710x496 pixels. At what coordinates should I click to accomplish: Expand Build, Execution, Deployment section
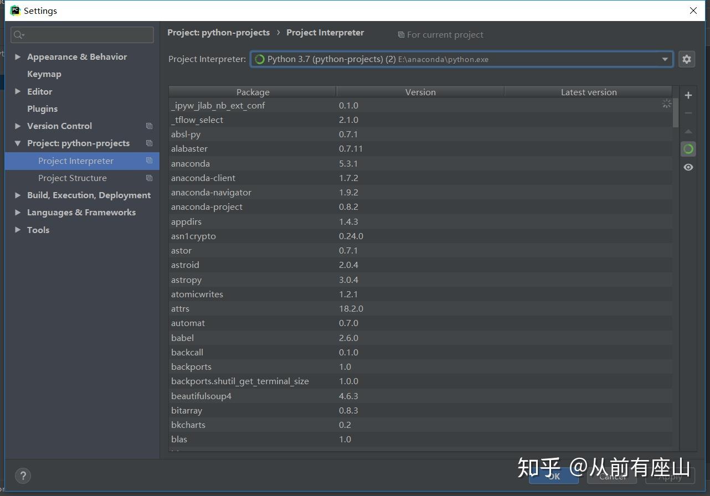[x=18, y=195]
